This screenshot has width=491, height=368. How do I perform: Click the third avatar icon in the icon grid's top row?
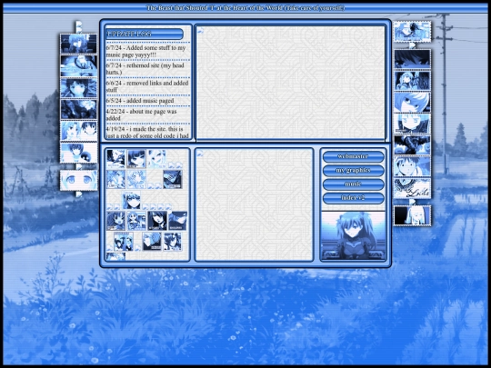coord(156,159)
